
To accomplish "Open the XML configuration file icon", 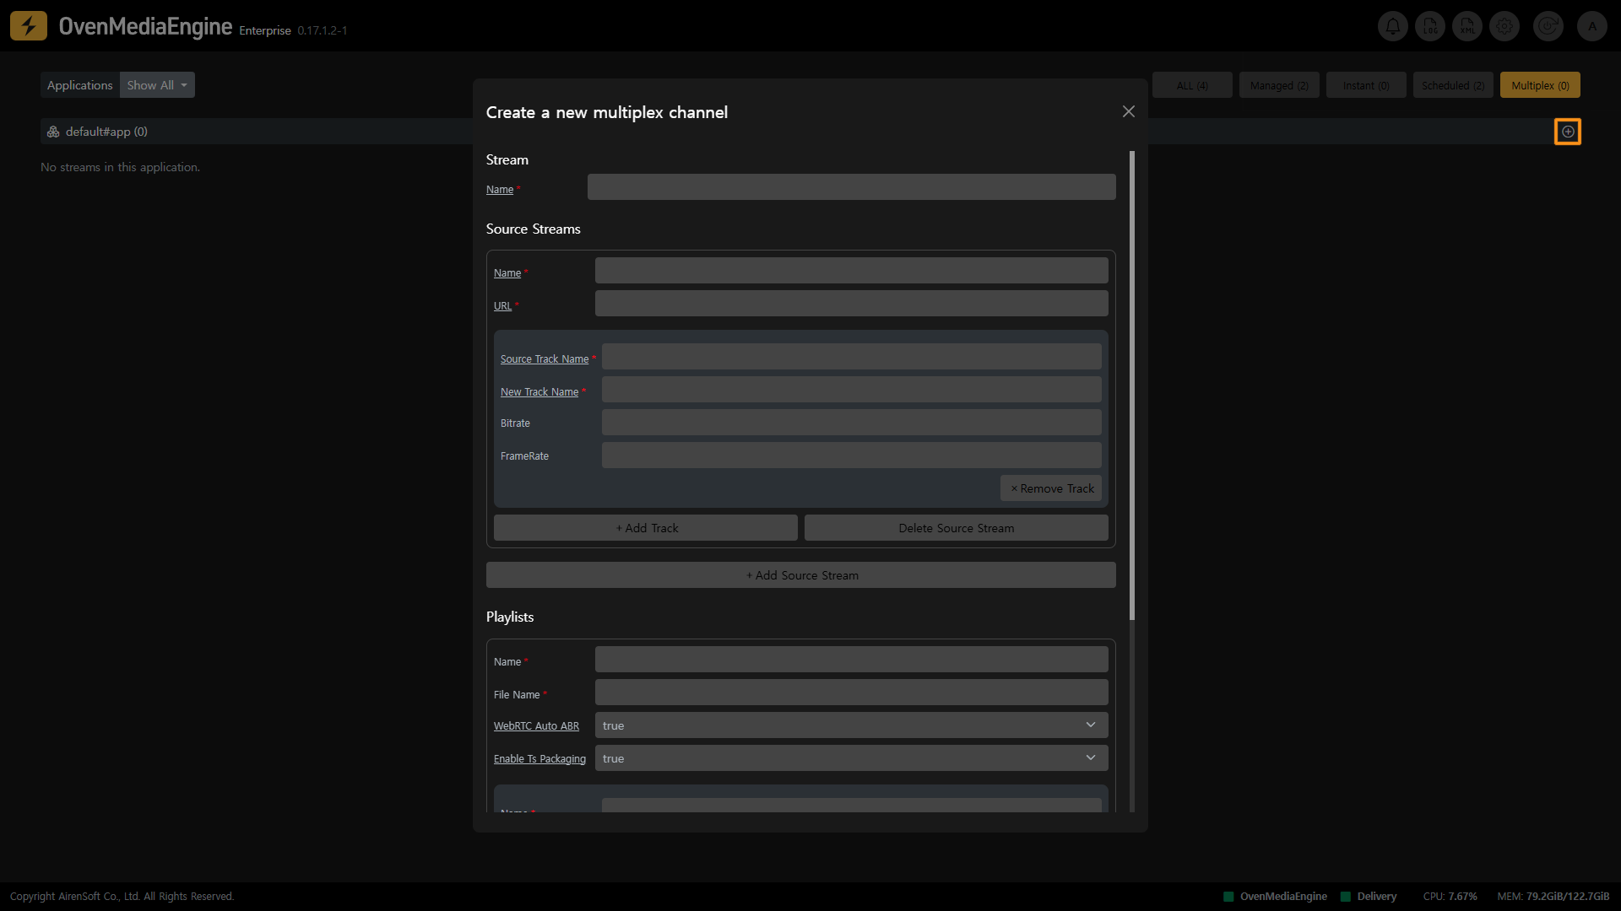I will coord(1467,26).
